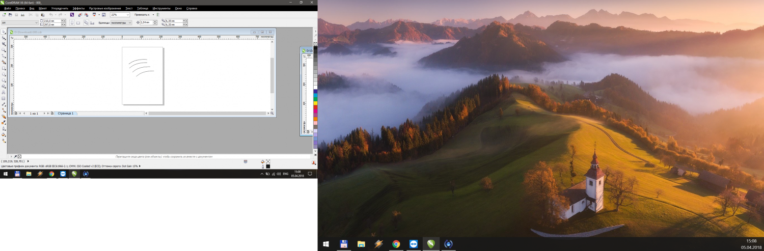Open Chrome from the large bottom taskbar
This screenshot has width=764, height=251.
396,244
